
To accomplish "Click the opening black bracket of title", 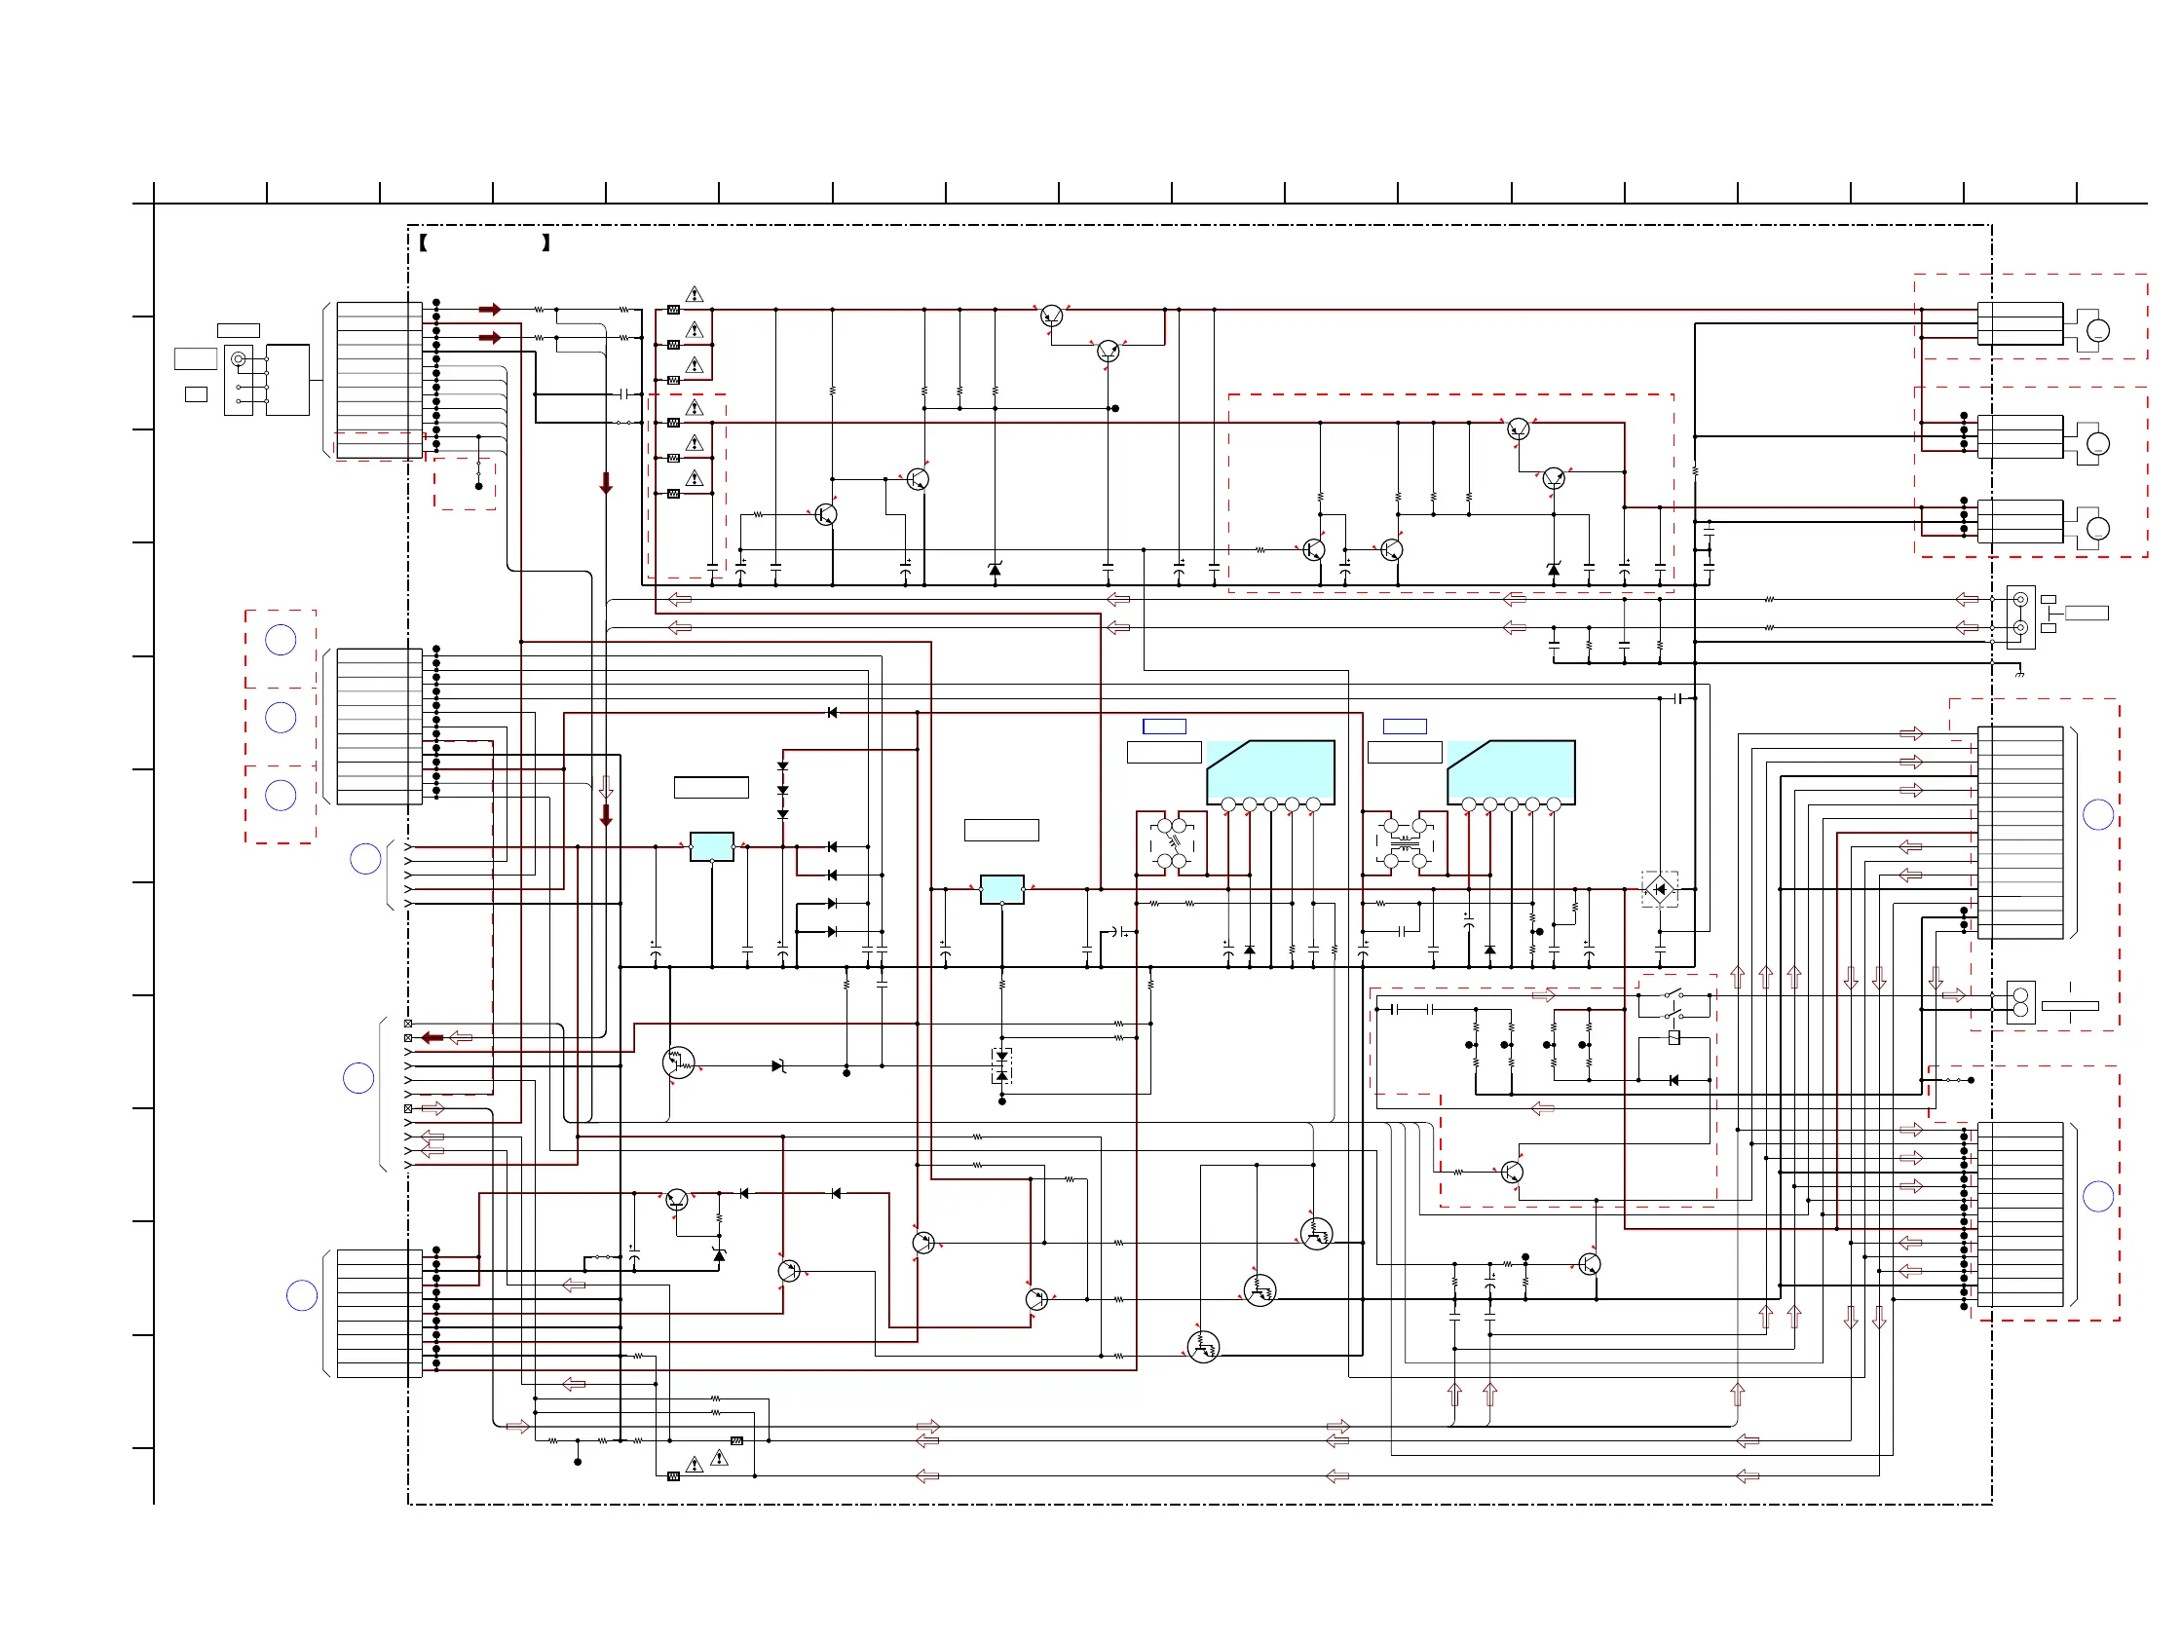I will pyautogui.click(x=423, y=242).
